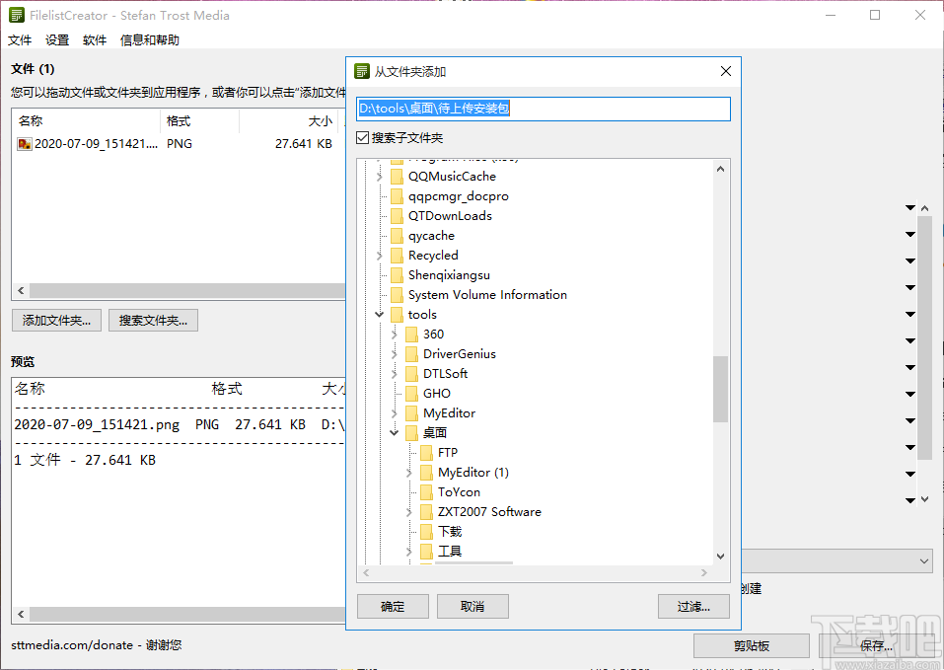Viewport: 944px width, 670px height.
Task: Open the 文件 menu
Action: pos(20,39)
